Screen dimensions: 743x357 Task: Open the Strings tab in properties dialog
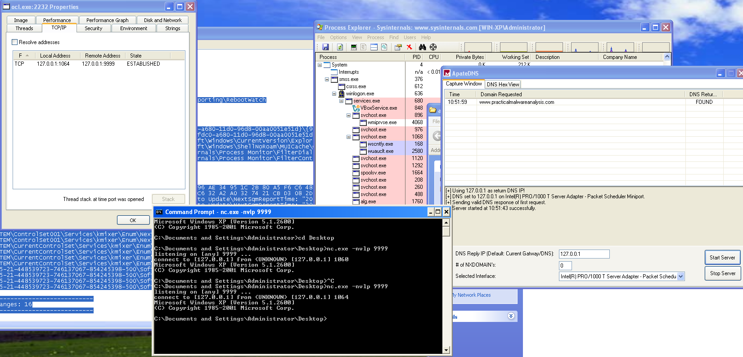(172, 28)
